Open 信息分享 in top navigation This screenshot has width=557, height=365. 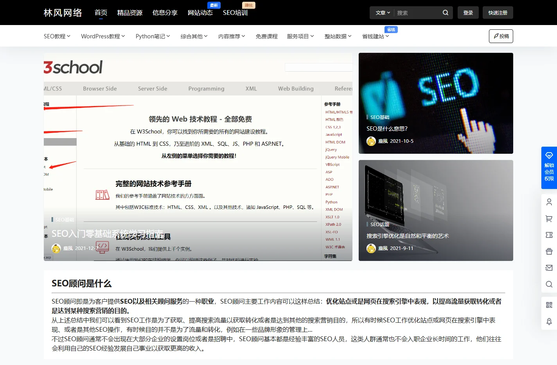pyautogui.click(x=165, y=13)
